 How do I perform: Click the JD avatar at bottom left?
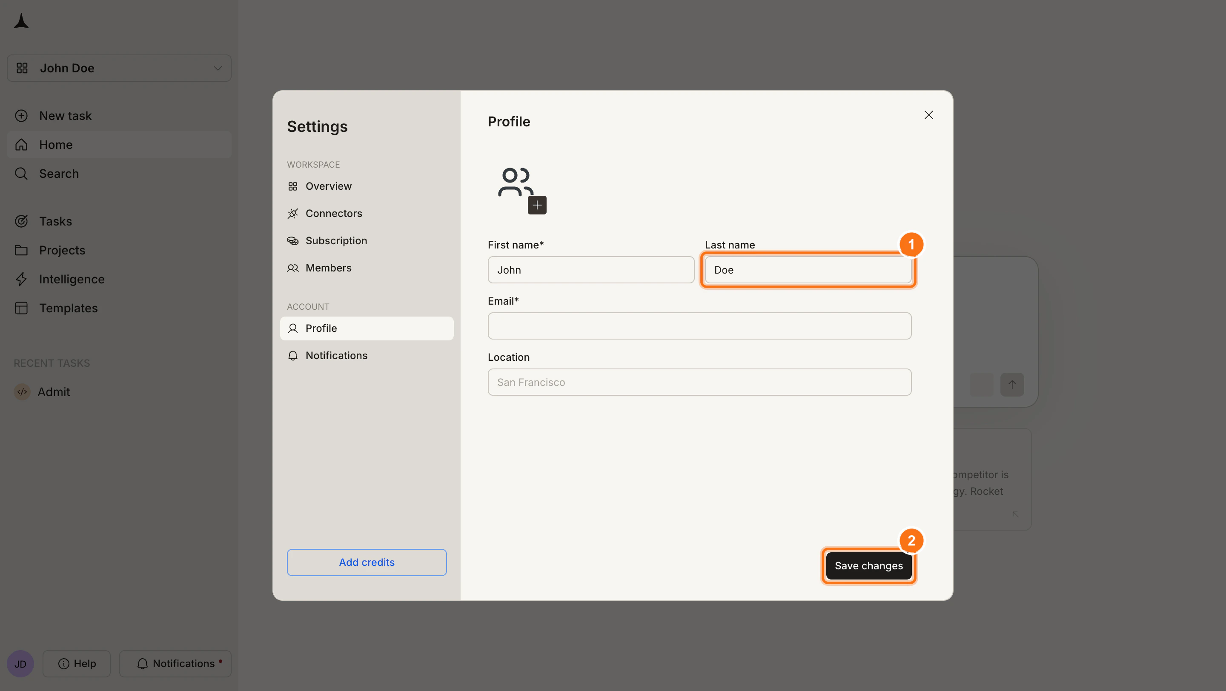coord(20,663)
